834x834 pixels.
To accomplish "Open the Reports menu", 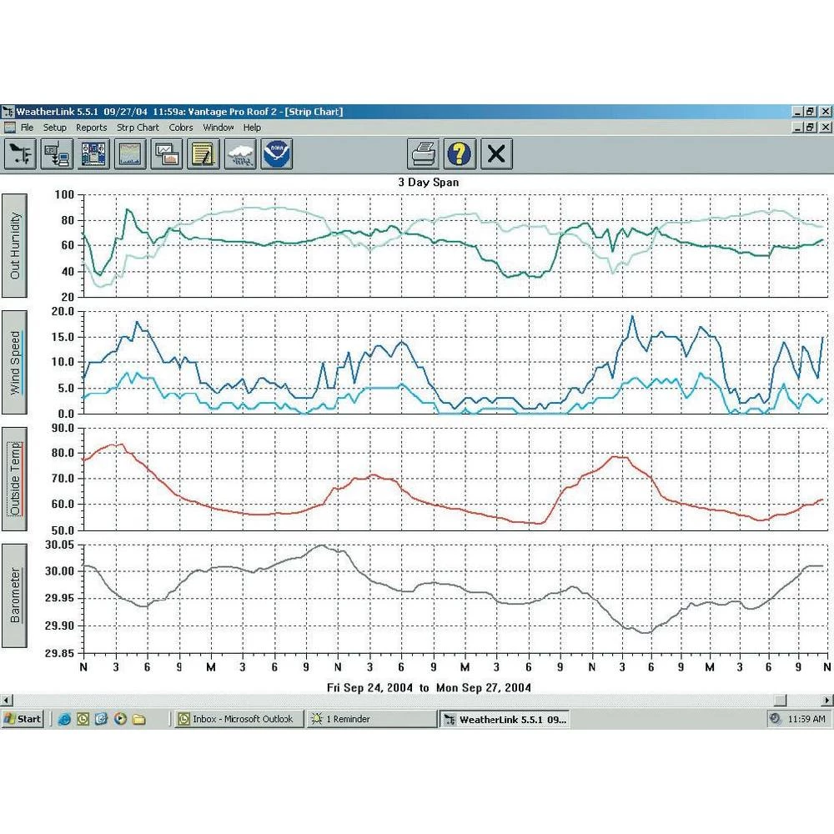I will [91, 128].
